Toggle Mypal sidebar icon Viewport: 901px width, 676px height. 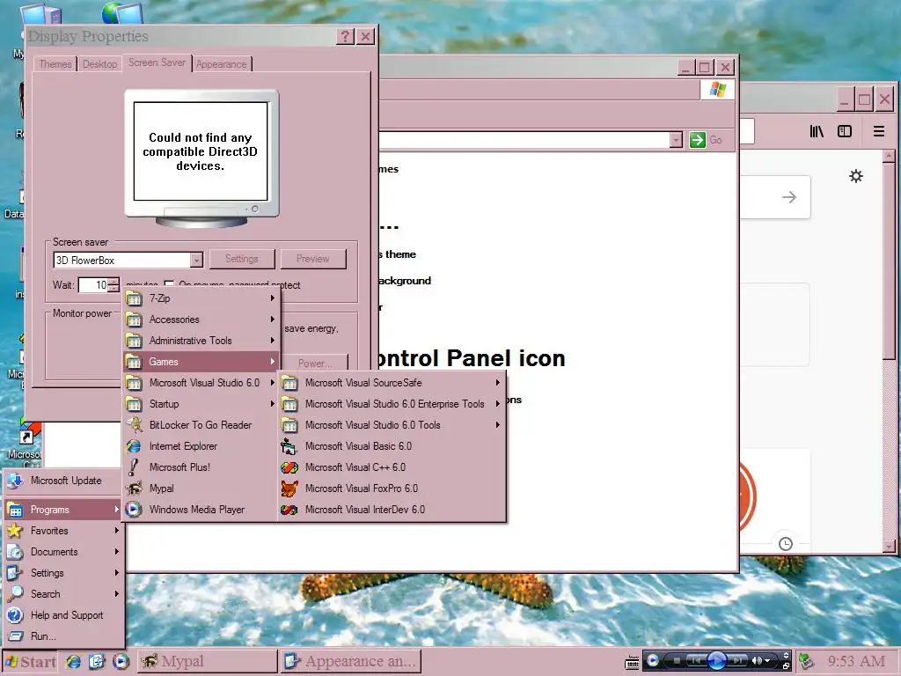click(x=845, y=132)
